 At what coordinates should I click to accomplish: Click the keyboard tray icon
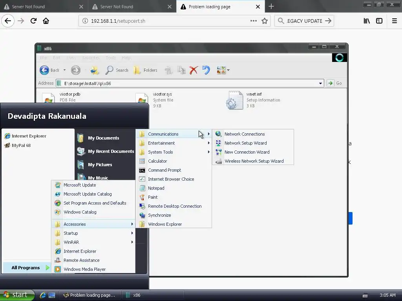click(x=365, y=296)
